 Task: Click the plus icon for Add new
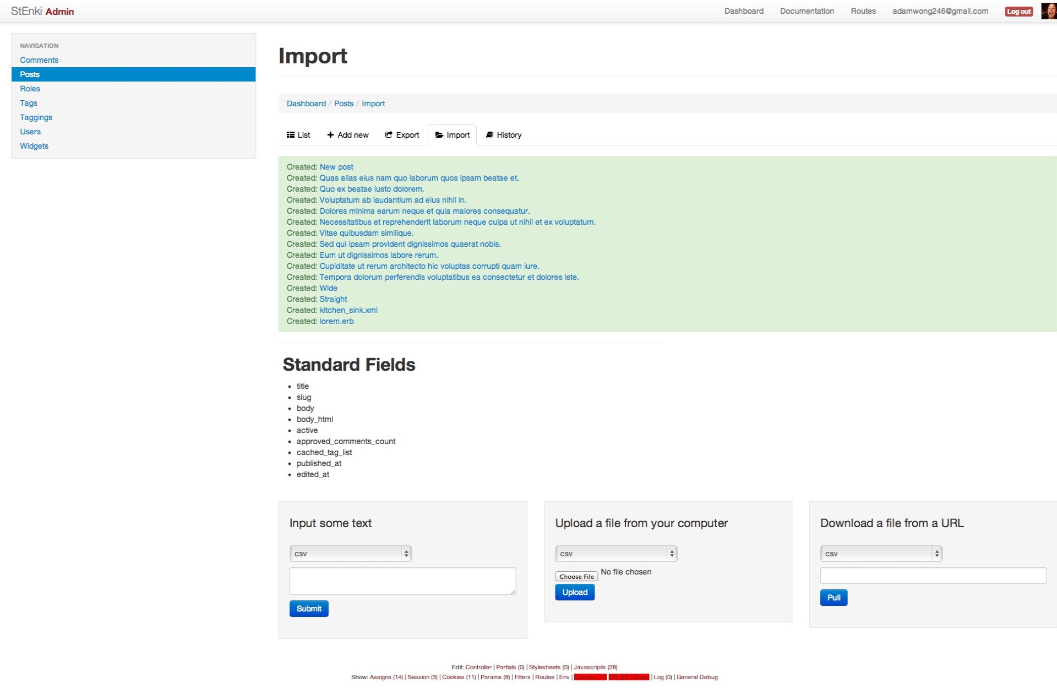pos(330,135)
